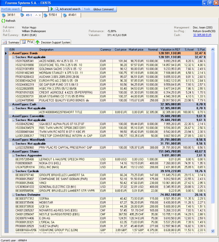
Task: Click the Decision Support System green arrow icon
Action: (37, 42)
